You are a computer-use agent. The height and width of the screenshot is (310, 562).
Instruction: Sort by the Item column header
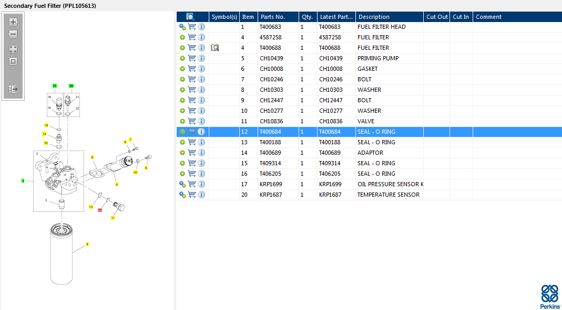248,17
